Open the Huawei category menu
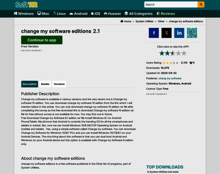The width and height of the screenshot is (220, 174). (112, 14)
